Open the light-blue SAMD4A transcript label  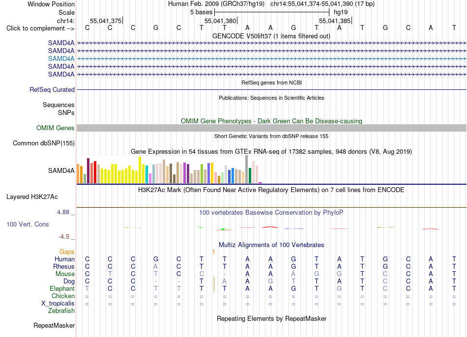(61, 58)
